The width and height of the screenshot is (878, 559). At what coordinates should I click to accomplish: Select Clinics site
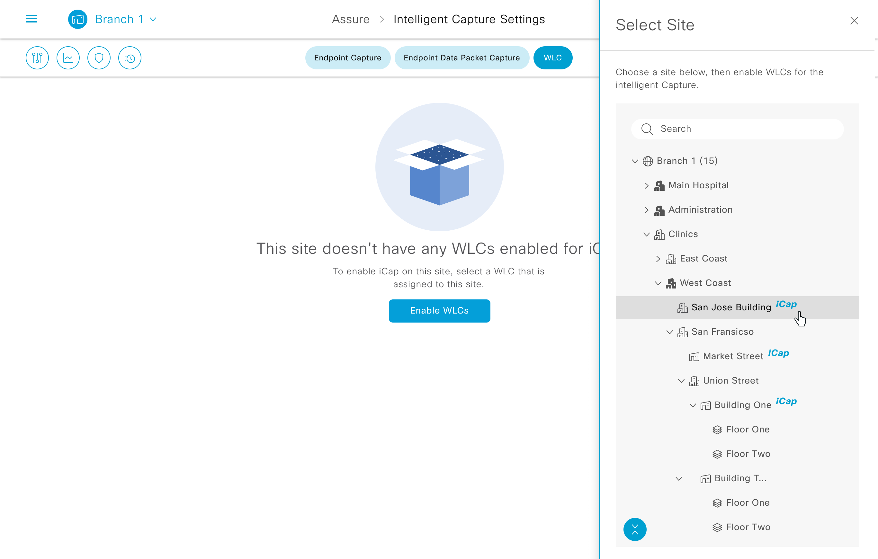tap(683, 234)
